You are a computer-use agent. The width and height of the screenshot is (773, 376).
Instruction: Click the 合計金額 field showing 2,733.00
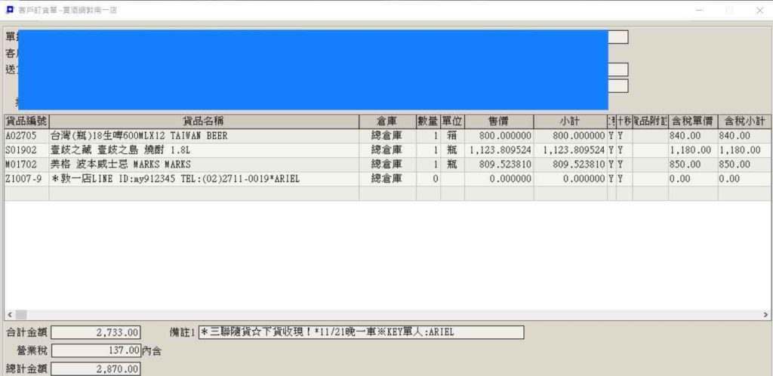click(x=96, y=333)
